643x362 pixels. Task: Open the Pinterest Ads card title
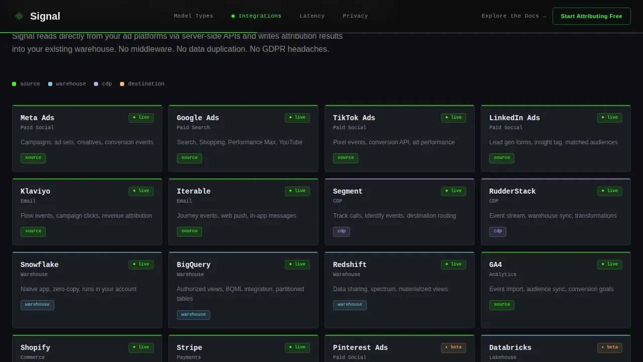(x=360, y=347)
